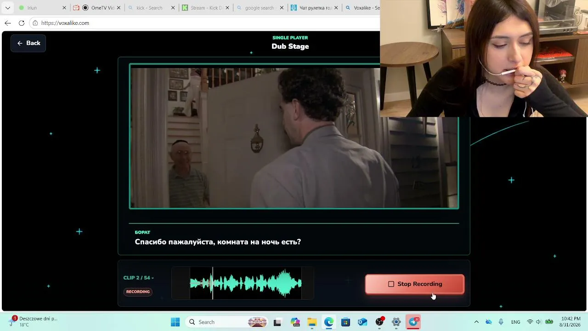Open the CLIP 2 / 54 selector dropdown
The image size is (588, 331).
pyautogui.click(x=138, y=278)
